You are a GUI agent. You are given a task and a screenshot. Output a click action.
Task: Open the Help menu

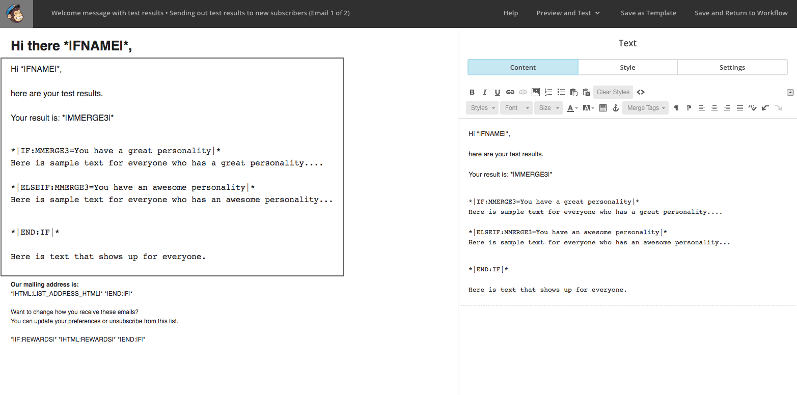[511, 13]
